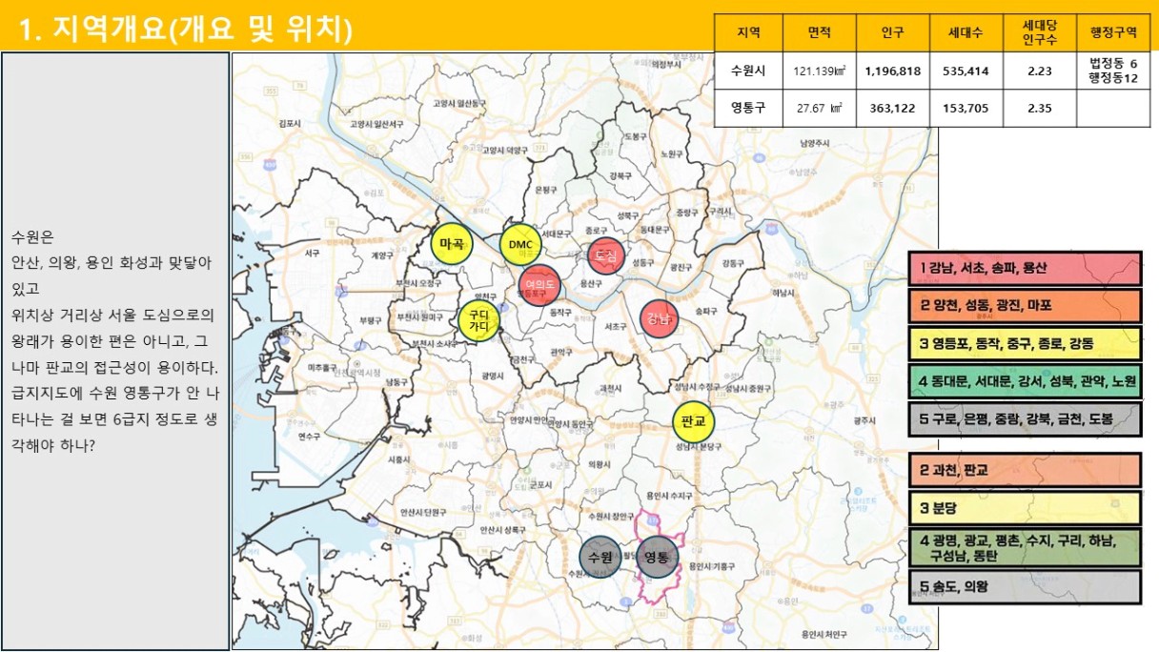The width and height of the screenshot is (1159, 652).
Task: Click the map label '의왕시'
Action: click(599, 464)
